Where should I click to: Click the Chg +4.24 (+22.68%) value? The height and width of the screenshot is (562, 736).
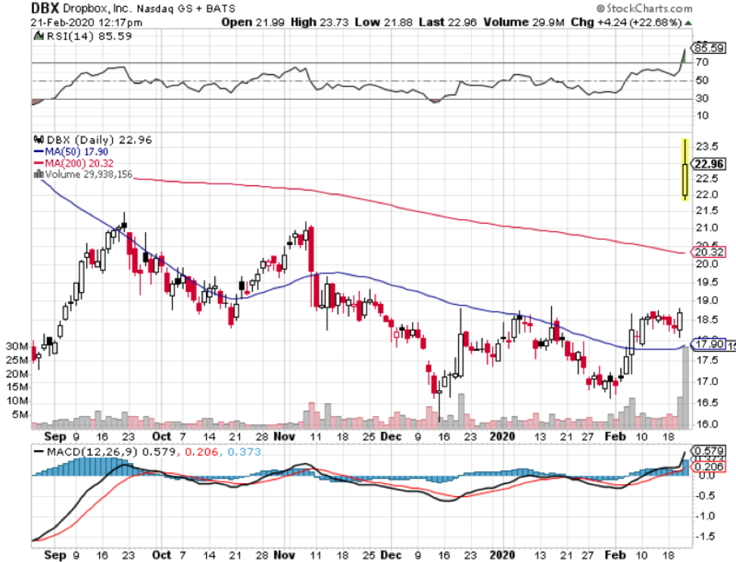click(626, 23)
